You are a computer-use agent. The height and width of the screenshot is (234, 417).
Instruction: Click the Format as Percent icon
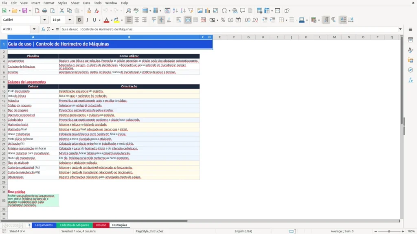[x=223, y=20]
